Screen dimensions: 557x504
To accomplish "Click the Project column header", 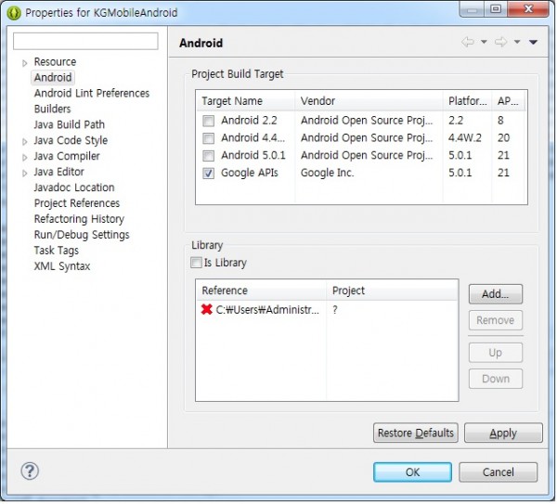I will [392, 291].
